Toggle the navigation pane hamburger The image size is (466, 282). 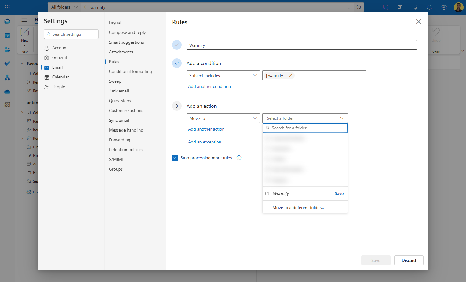[24, 20]
